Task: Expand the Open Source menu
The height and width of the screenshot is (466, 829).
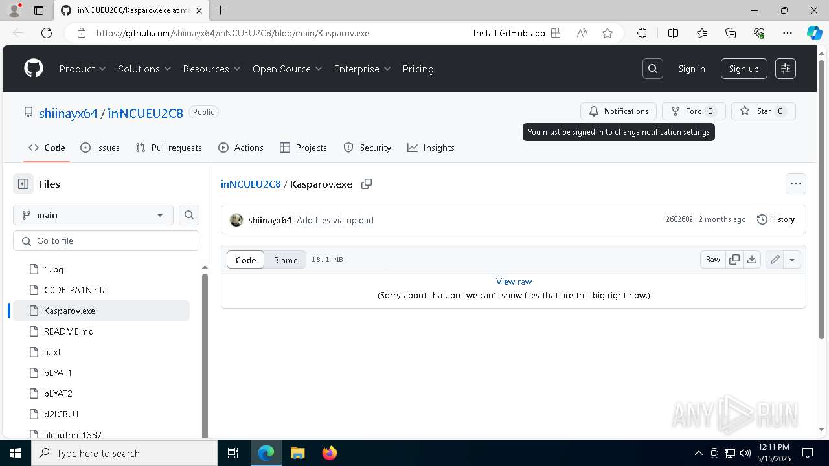Action: pyautogui.click(x=288, y=69)
